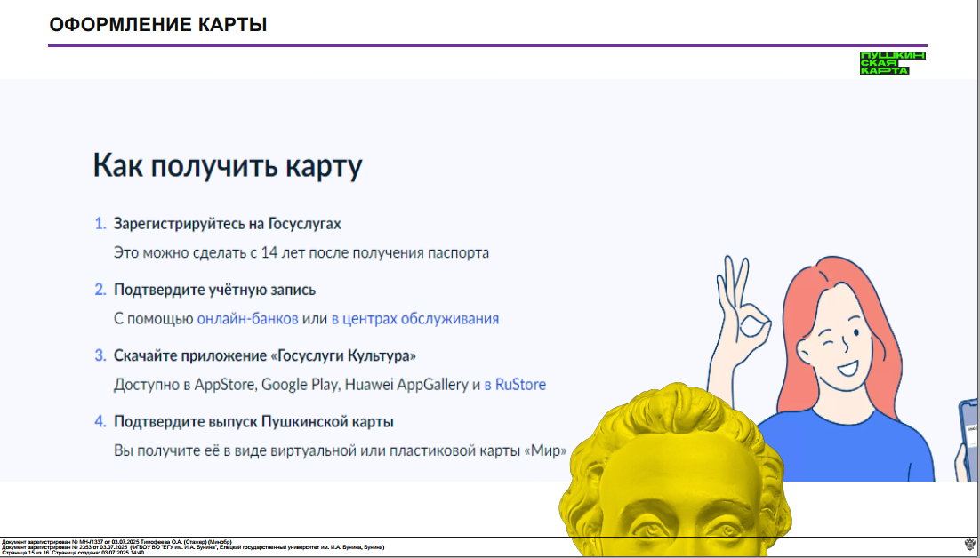This screenshot has width=980, height=558.
Task: Select step Подтвердите выпуск Пушкинской карты
Action: [253, 422]
